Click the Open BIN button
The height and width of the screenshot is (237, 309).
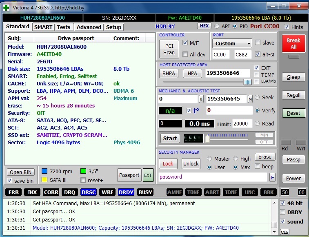click(21, 172)
